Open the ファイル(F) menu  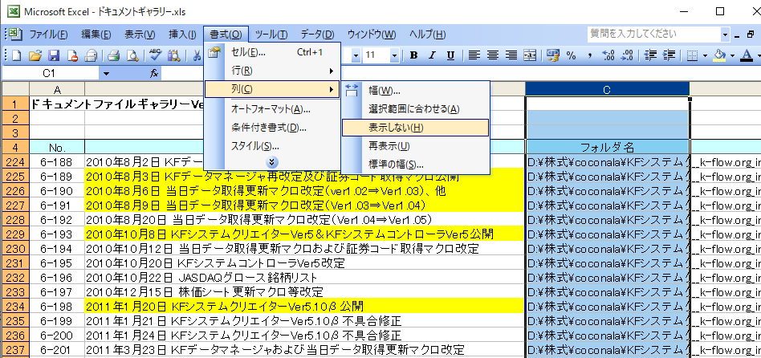point(48,35)
